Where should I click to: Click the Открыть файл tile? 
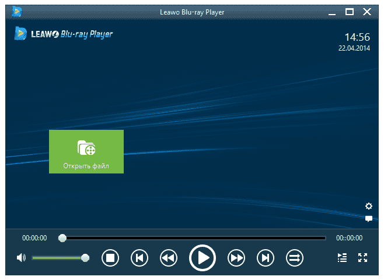click(86, 151)
